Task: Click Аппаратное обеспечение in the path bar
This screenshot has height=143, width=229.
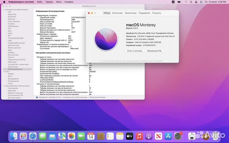Action: 75,97
